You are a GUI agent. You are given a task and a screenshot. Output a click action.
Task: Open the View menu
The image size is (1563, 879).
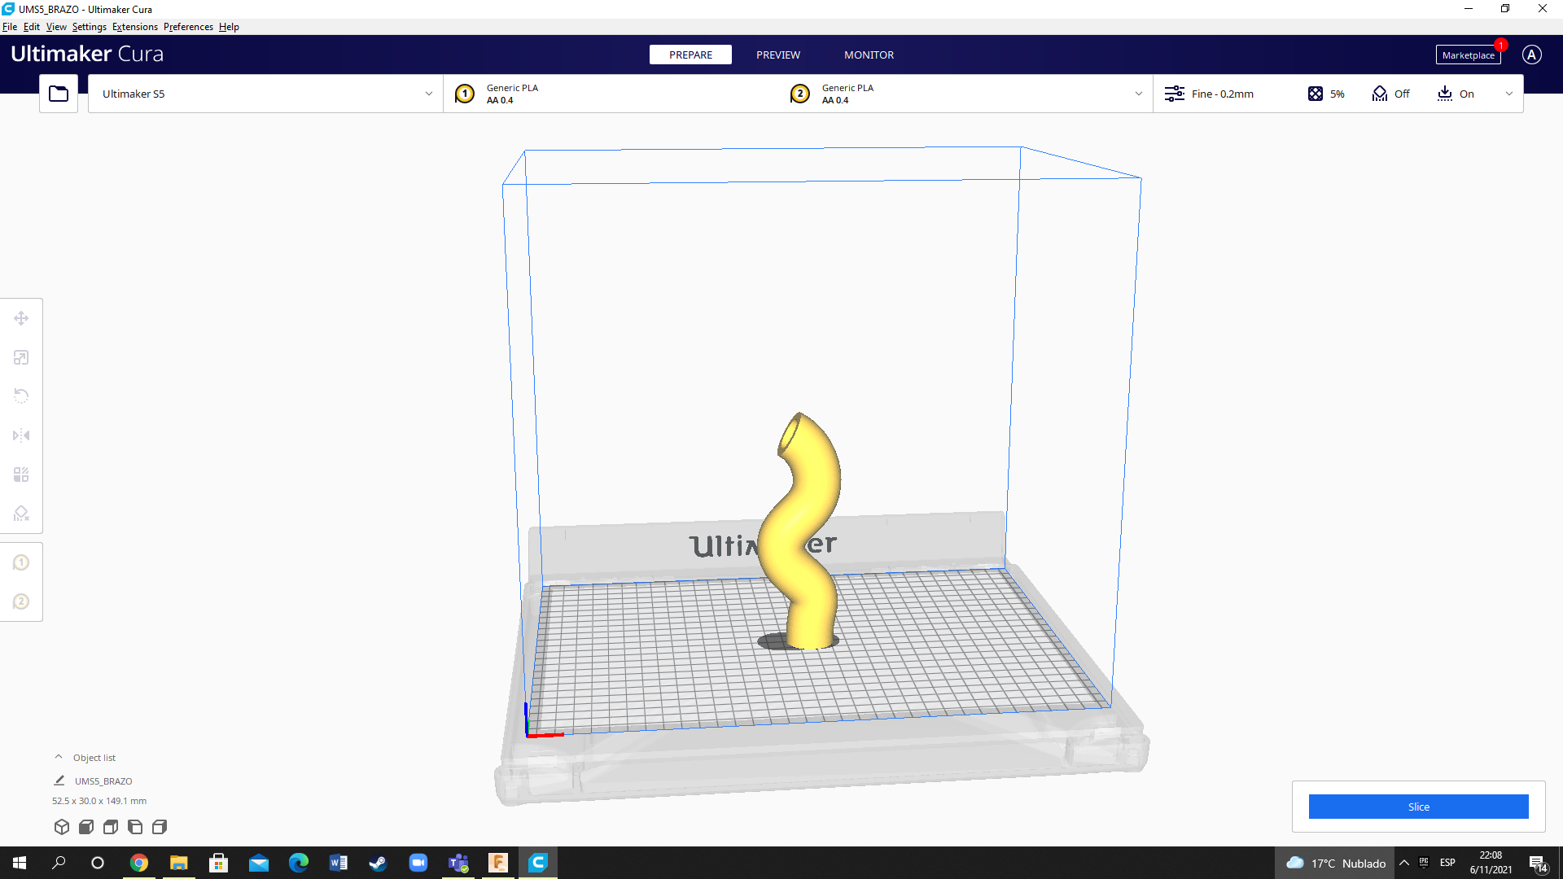(56, 27)
